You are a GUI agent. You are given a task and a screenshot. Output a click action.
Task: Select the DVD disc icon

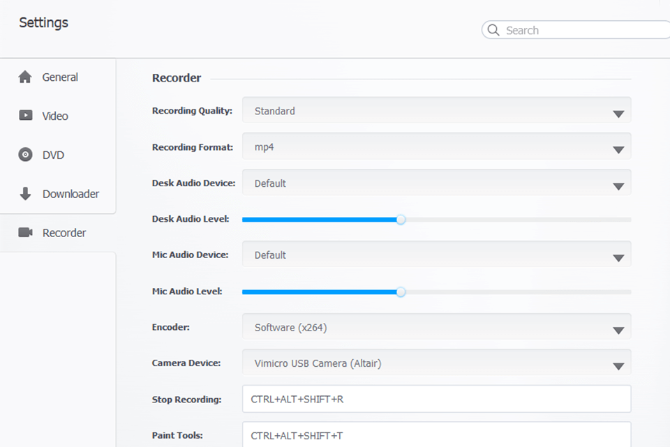[24, 155]
